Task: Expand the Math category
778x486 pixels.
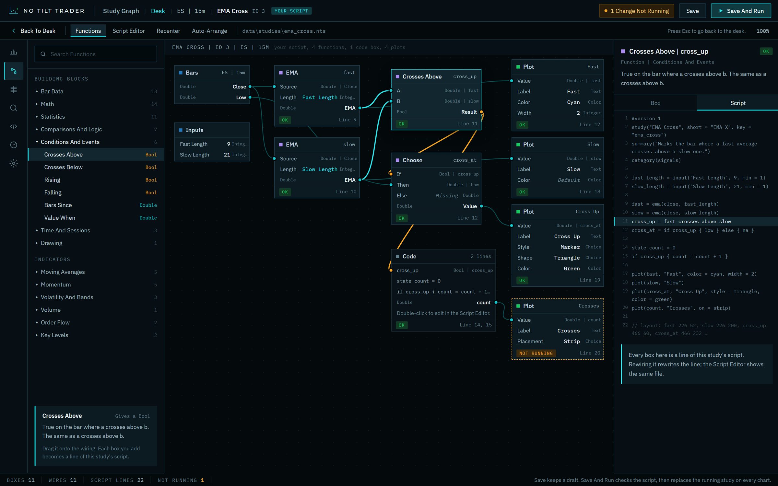Action: tap(96, 104)
